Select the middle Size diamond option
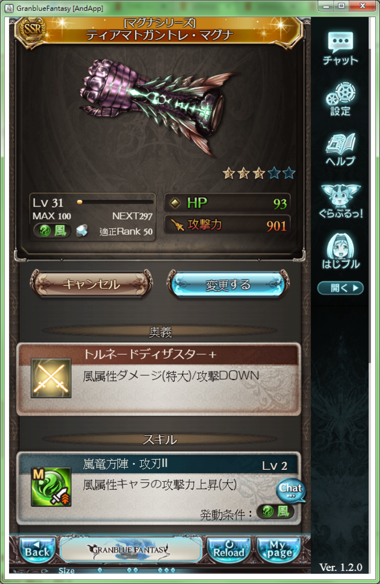Screen dimensions: 380x584 coord(133,570)
